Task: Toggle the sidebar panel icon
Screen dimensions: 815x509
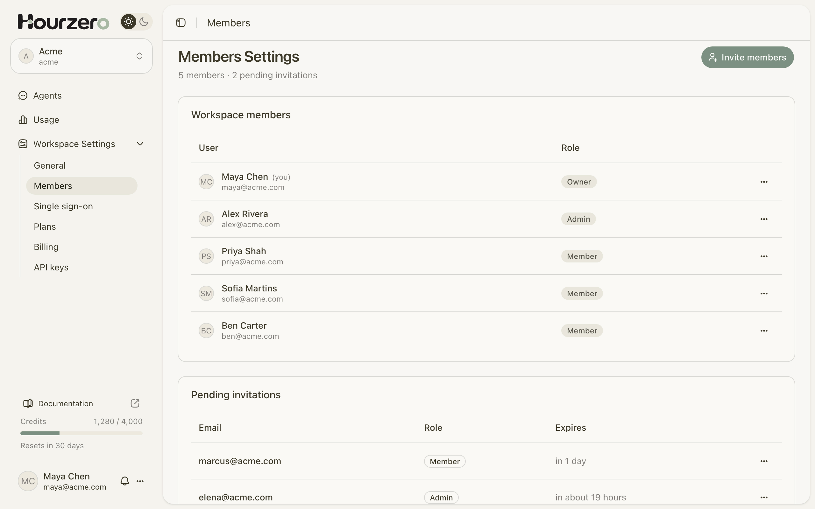Action: point(181,23)
